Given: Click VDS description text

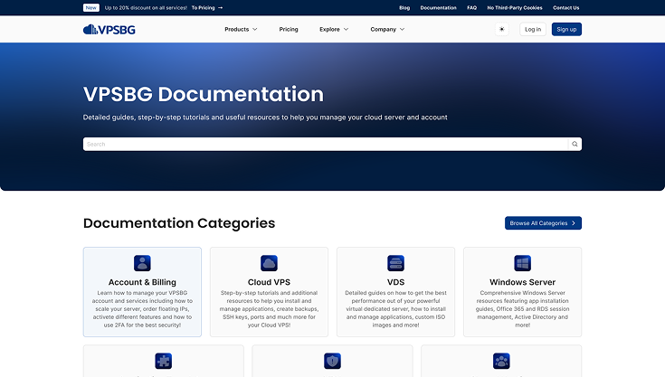Looking at the screenshot, I should 395,309.
